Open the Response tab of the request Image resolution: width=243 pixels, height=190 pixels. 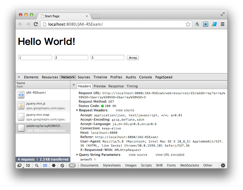116,86
